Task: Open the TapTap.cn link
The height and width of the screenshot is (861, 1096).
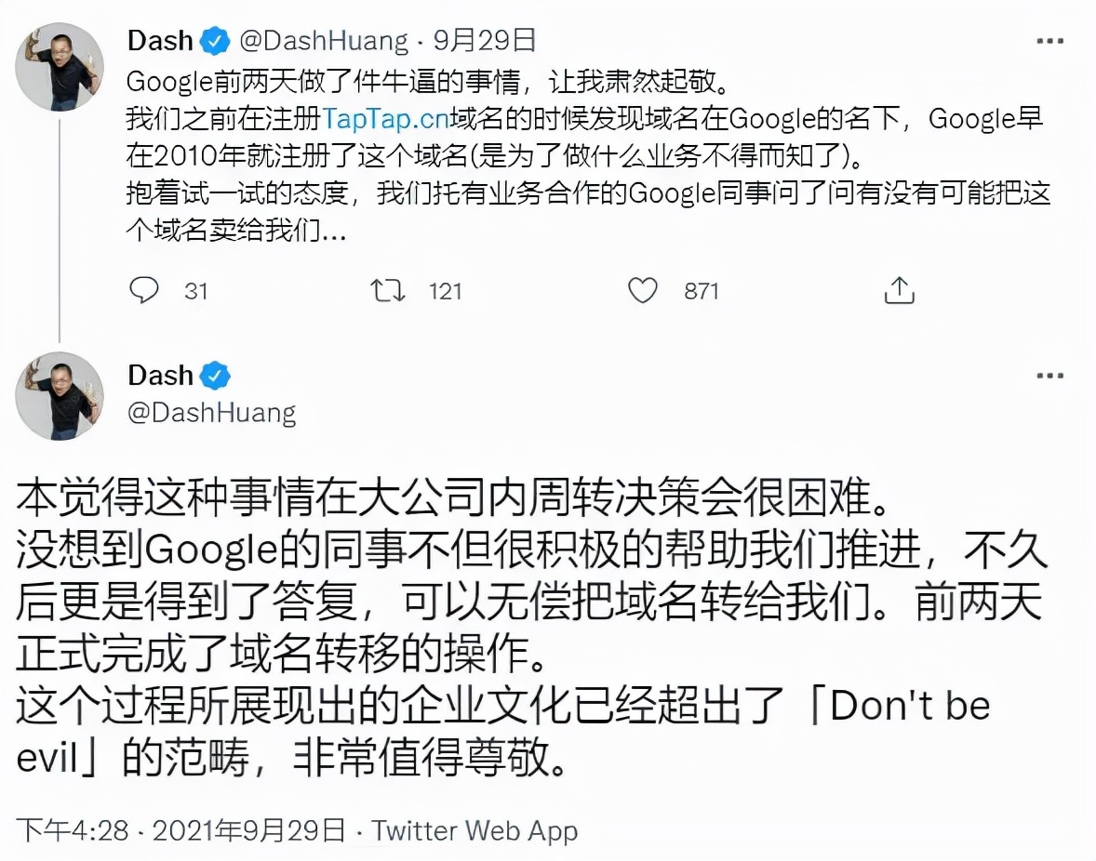Action: 385,119
